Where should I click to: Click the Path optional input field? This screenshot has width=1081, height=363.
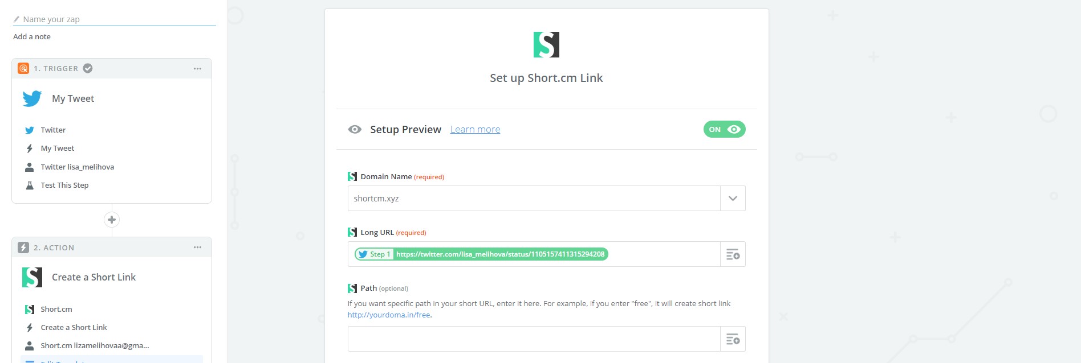tap(534, 339)
